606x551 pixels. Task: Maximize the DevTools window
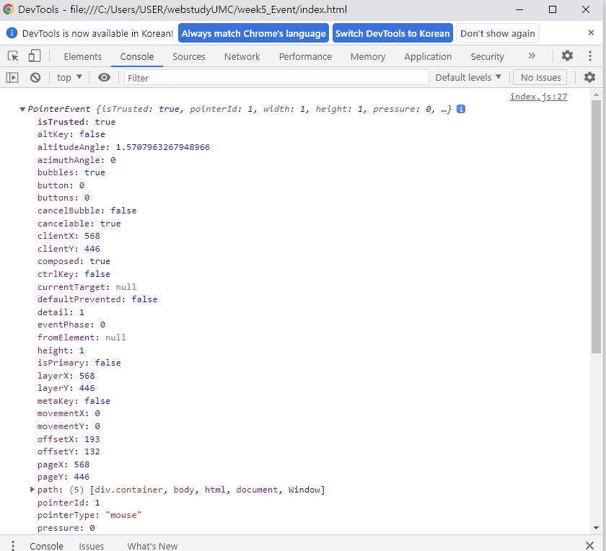(x=553, y=9)
